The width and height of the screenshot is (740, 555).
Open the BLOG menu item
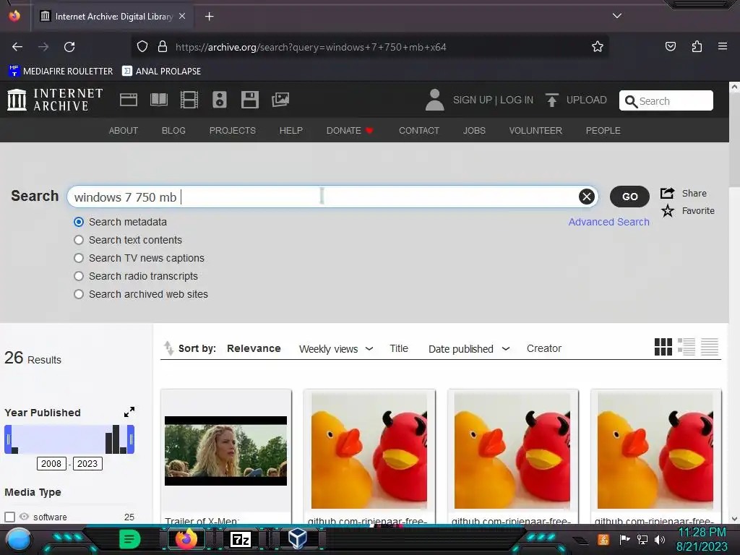point(173,130)
